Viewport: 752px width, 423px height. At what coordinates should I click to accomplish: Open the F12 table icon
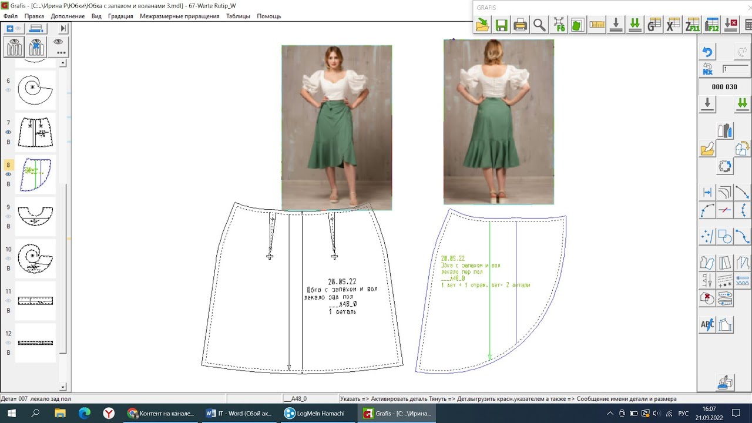711,25
